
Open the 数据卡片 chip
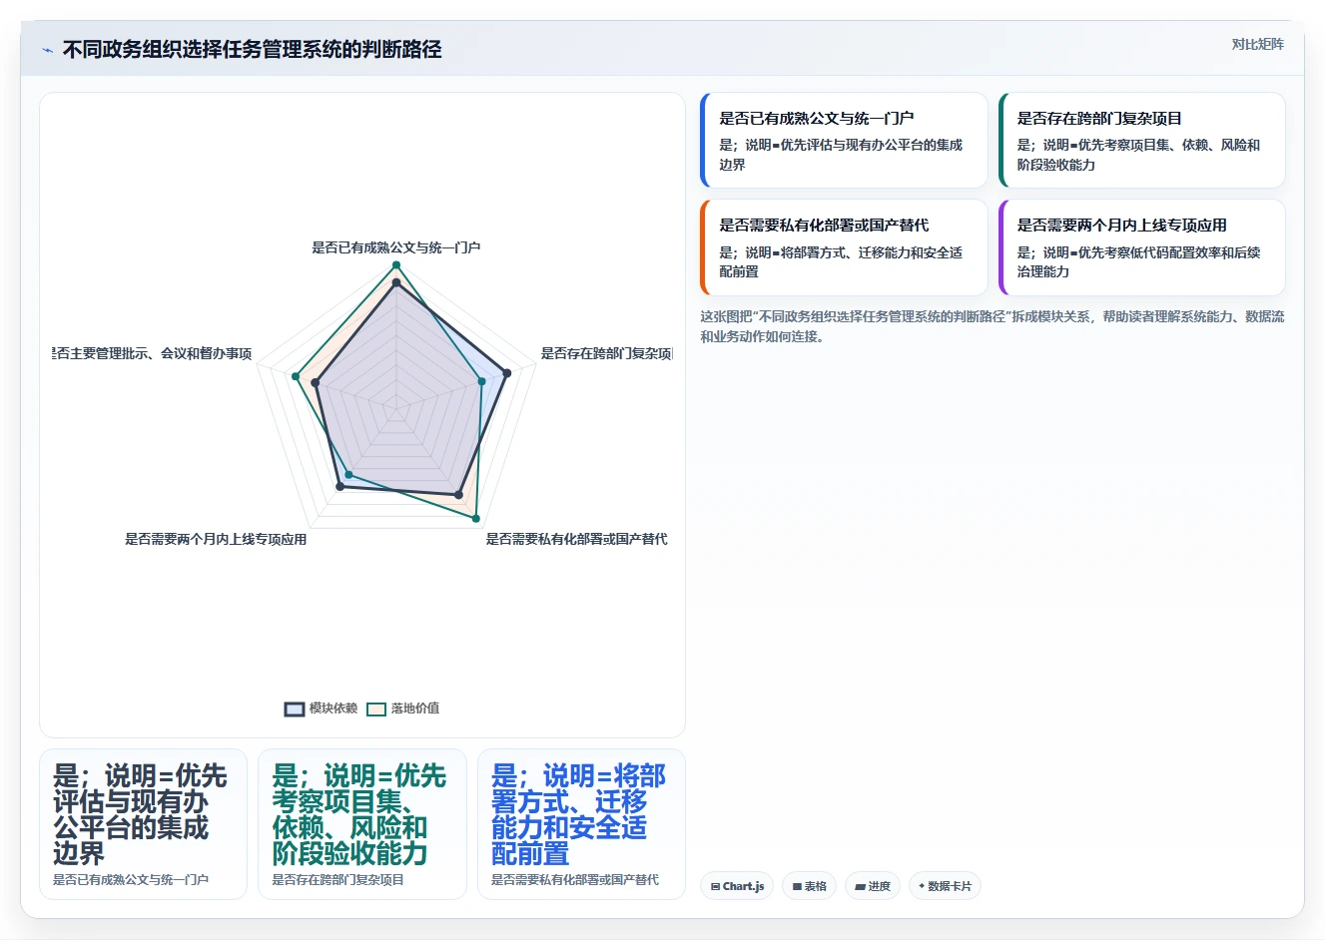pyautogui.click(x=945, y=886)
